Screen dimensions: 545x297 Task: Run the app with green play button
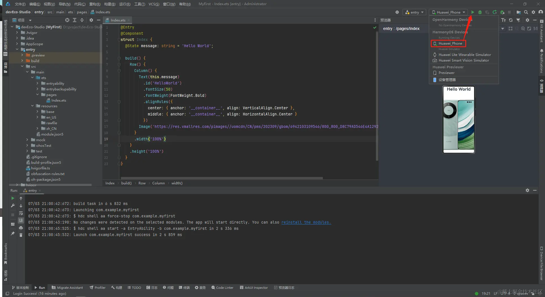tap(472, 12)
